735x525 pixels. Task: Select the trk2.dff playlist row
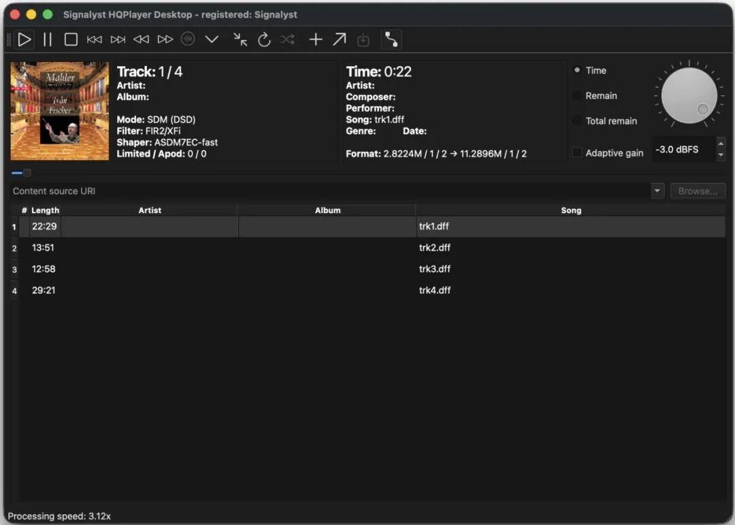tap(368, 248)
